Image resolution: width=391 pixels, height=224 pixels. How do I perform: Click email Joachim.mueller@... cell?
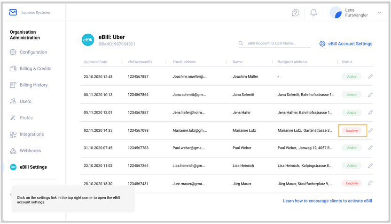point(189,76)
